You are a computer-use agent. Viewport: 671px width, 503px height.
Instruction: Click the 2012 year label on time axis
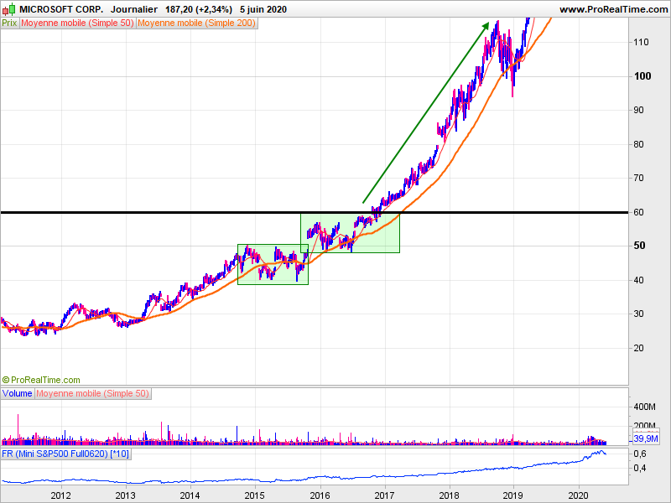click(60, 495)
